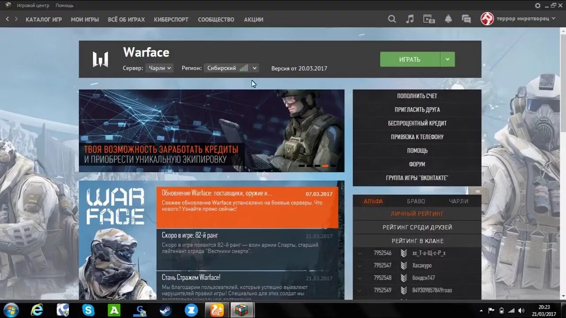The height and width of the screenshot is (318, 566).
Task: Expand the arrow beside ИГРАТЬ button
Action: pyautogui.click(x=447, y=59)
